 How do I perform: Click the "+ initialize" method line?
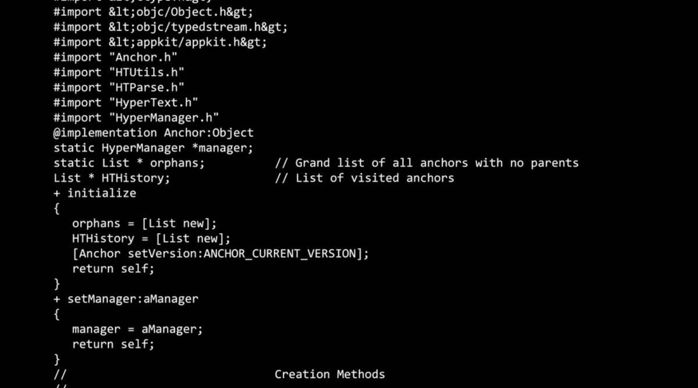[95, 193]
